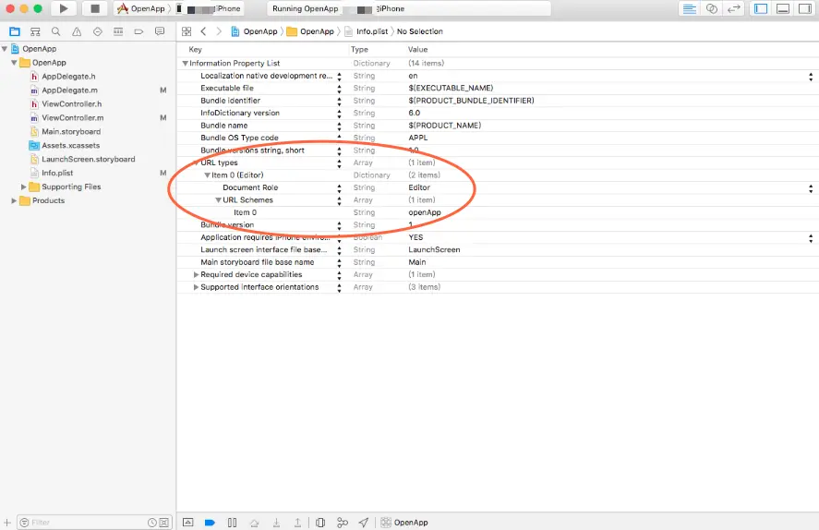Open the Issue navigator
This screenshot has width=819, height=530.
(77, 31)
